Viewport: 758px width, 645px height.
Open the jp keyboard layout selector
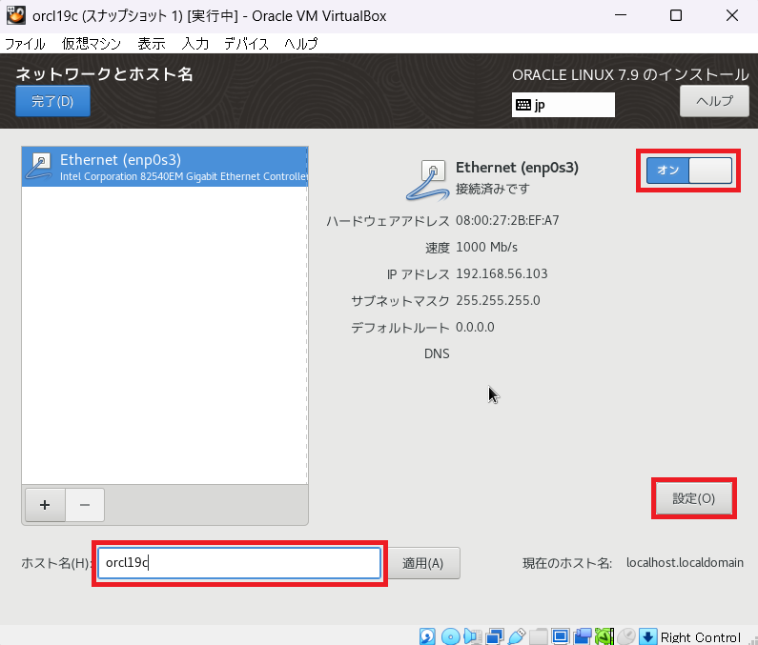(563, 105)
